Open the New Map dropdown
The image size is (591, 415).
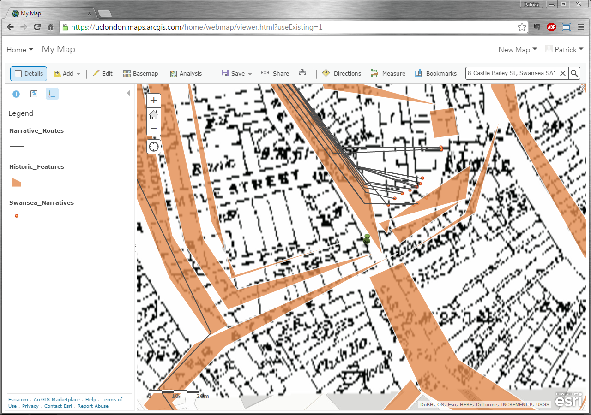point(518,49)
